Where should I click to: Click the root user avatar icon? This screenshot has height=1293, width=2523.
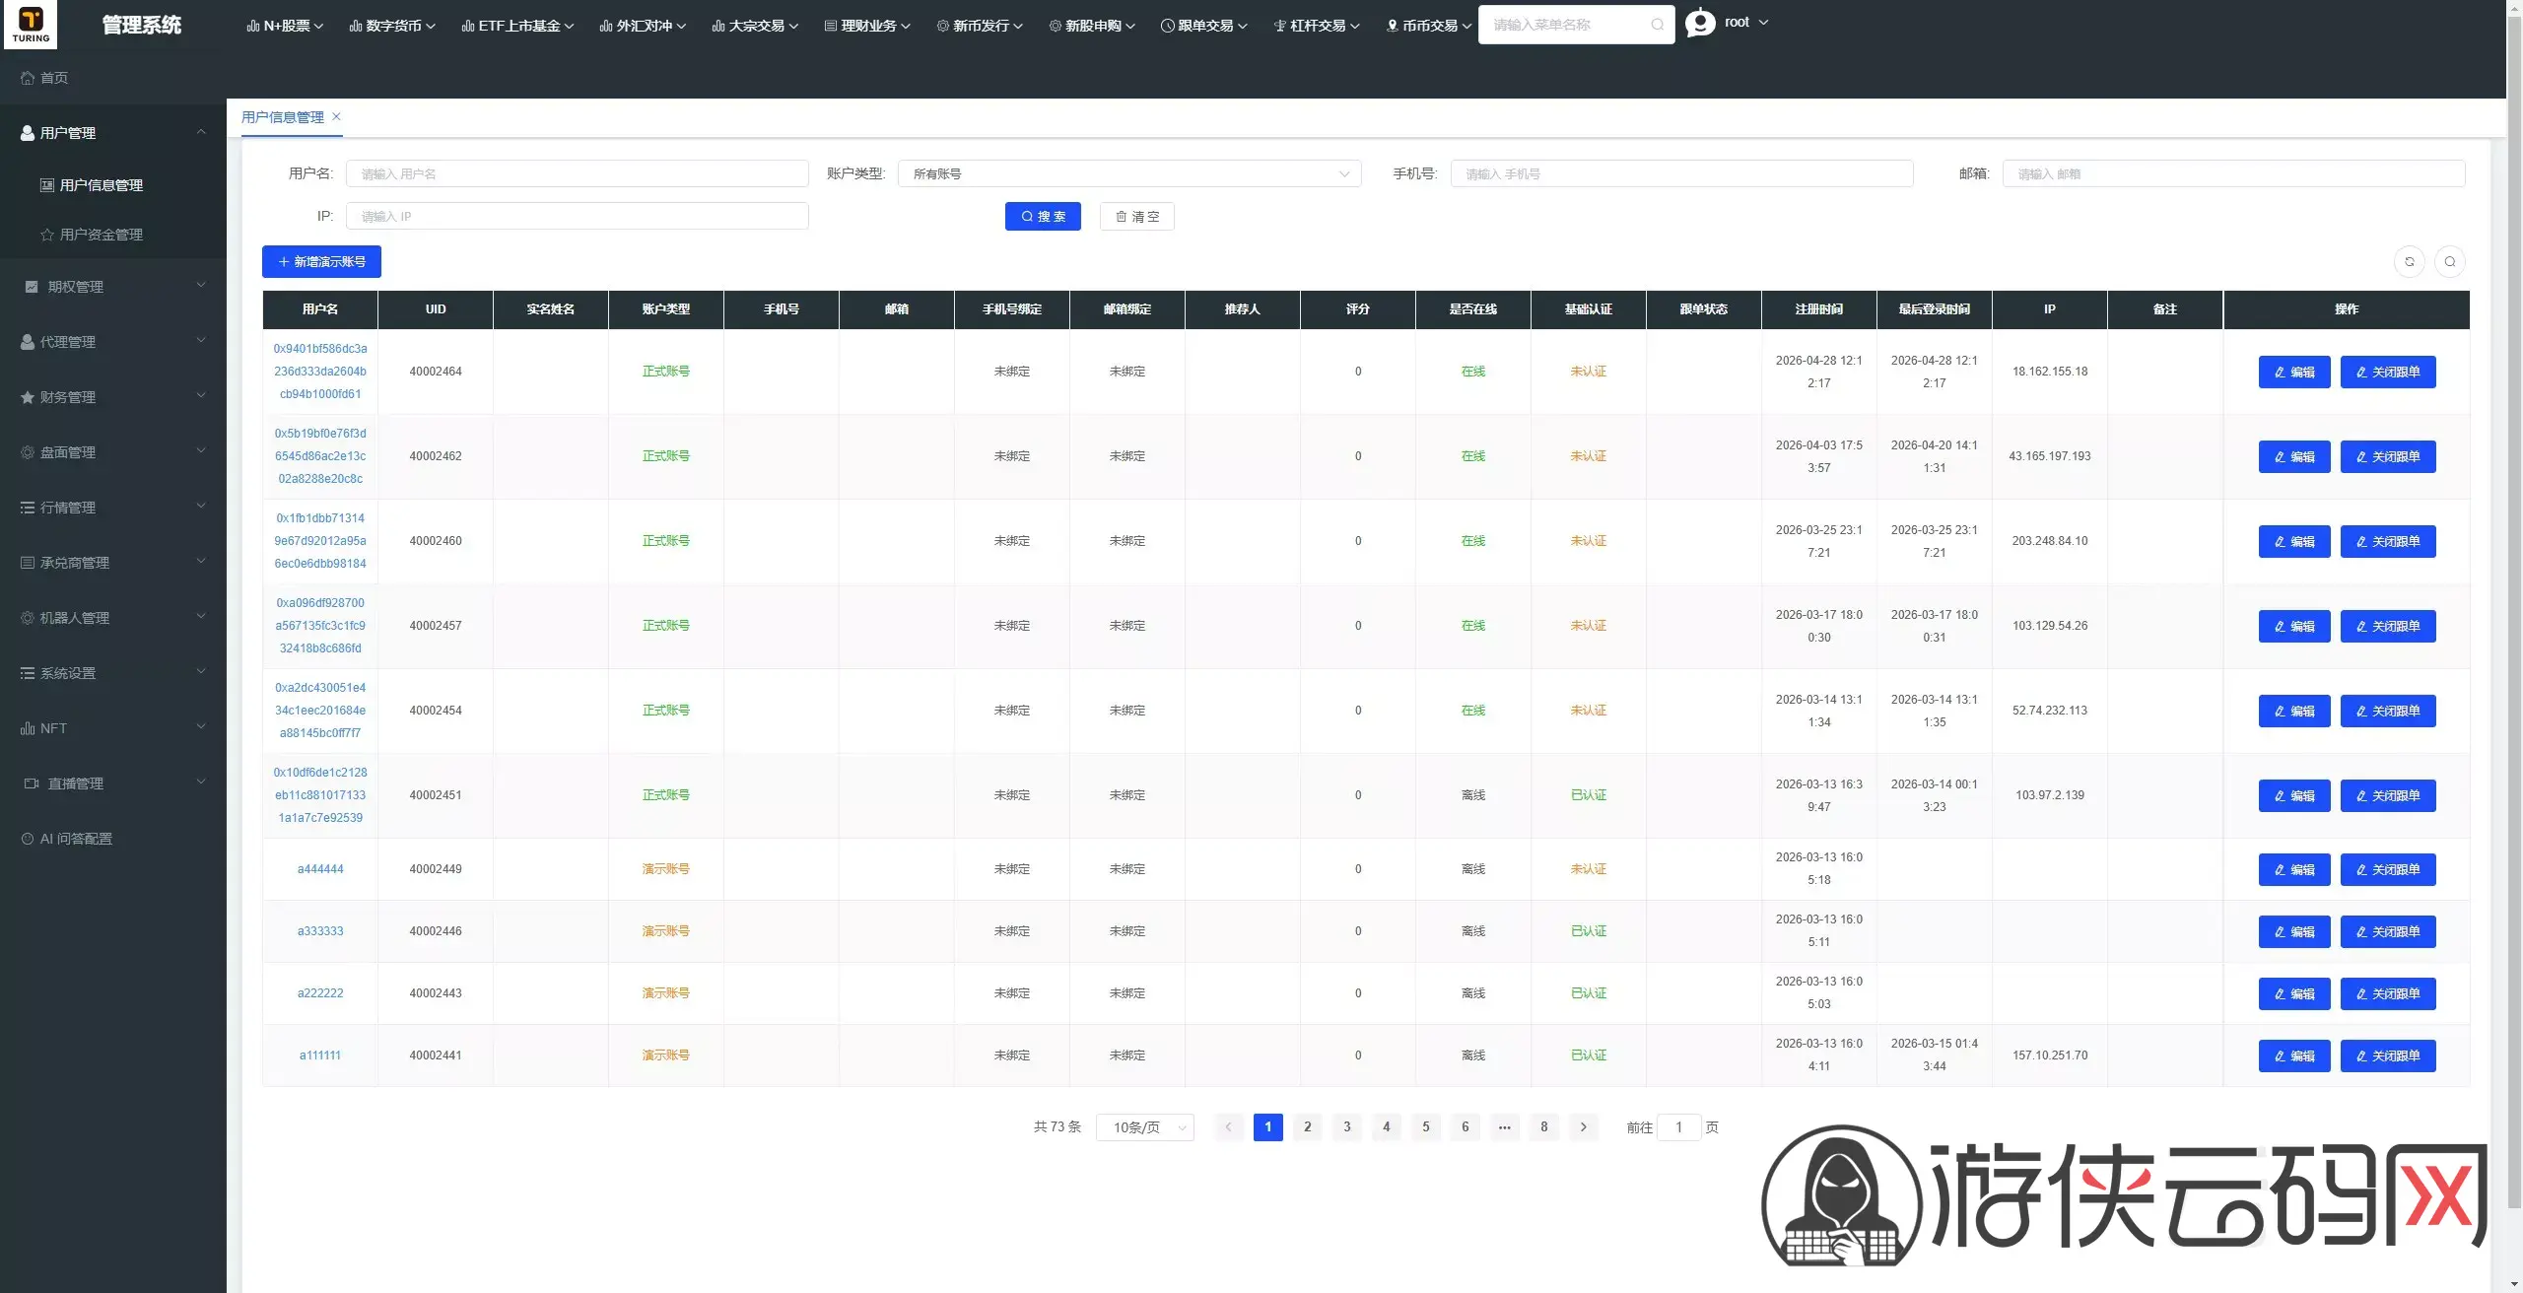coord(1700,23)
